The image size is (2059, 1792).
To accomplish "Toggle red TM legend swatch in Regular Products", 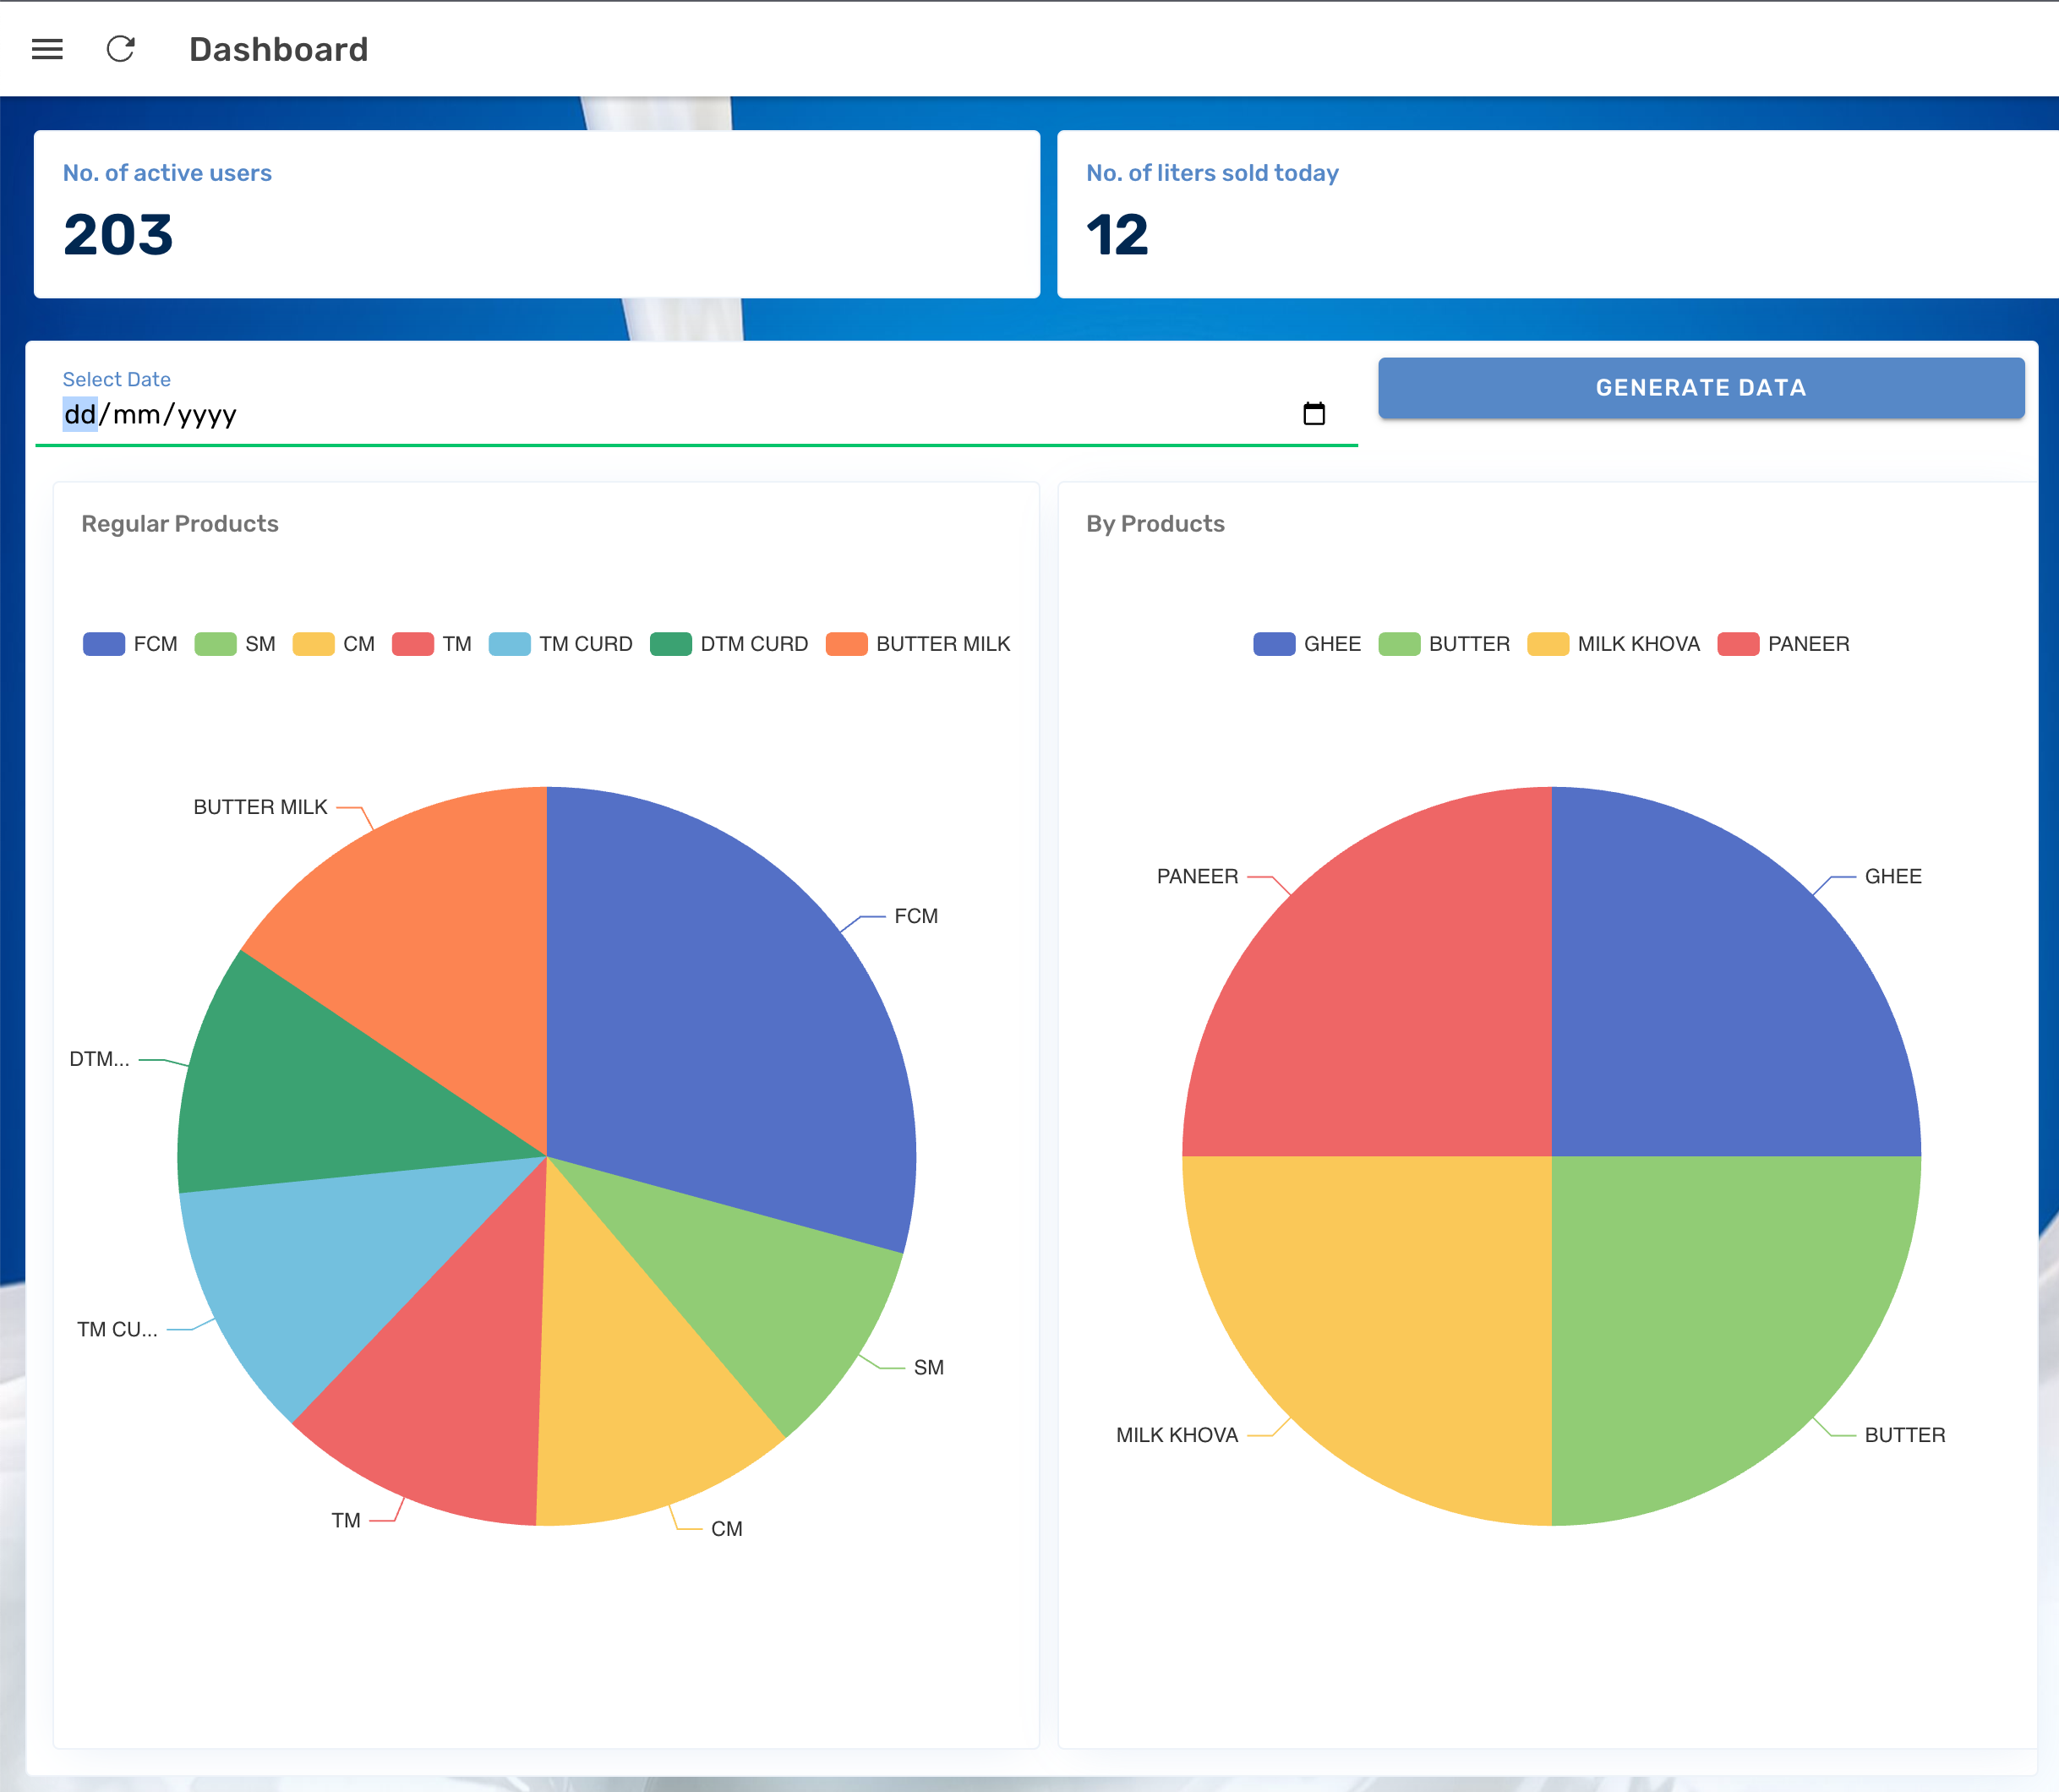I will point(413,644).
